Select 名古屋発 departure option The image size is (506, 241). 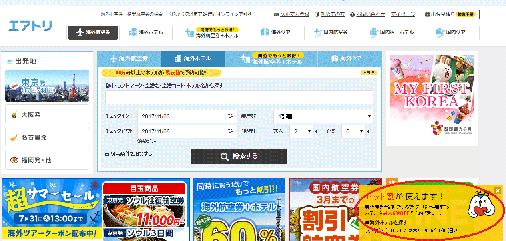click(47, 137)
